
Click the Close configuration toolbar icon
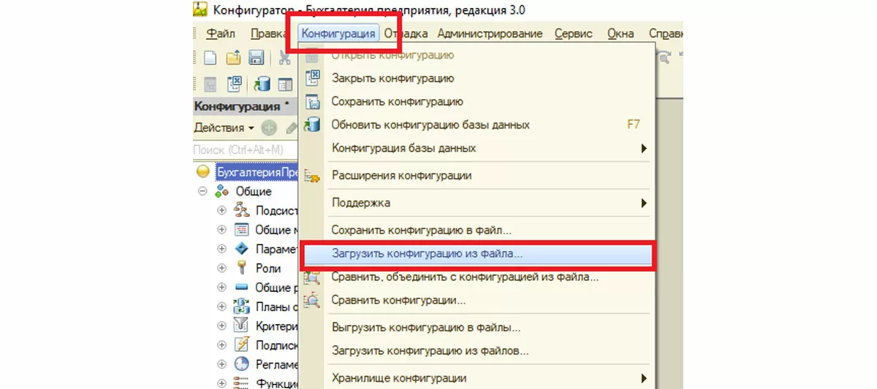235,84
